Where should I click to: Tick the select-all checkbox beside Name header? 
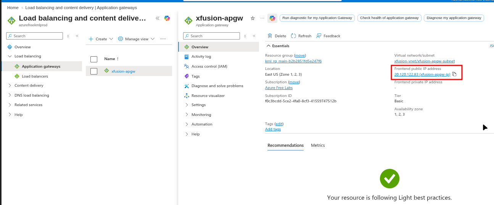[x=94, y=59]
